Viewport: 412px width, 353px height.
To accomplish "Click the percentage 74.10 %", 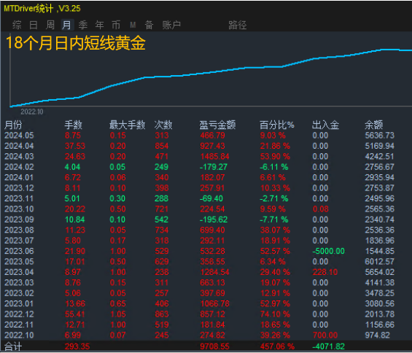I will [x=275, y=314].
